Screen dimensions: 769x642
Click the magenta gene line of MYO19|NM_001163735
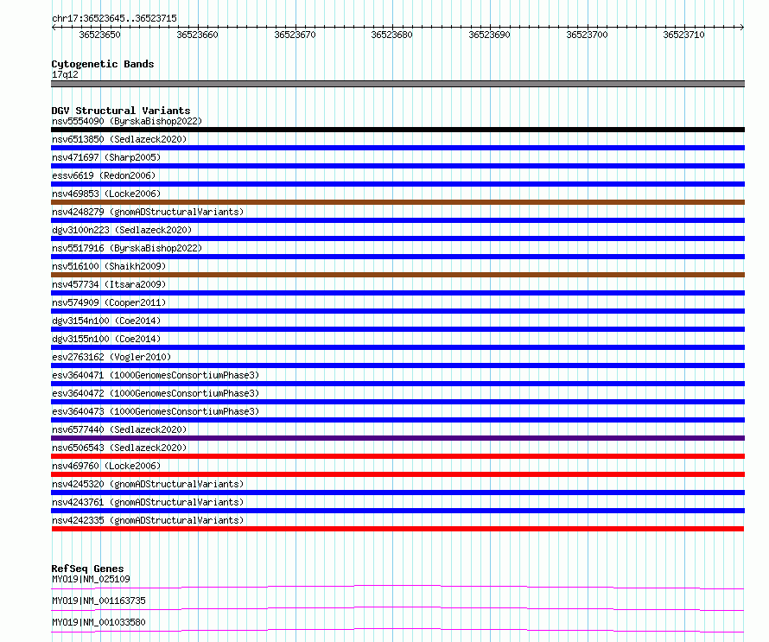click(397, 607)
